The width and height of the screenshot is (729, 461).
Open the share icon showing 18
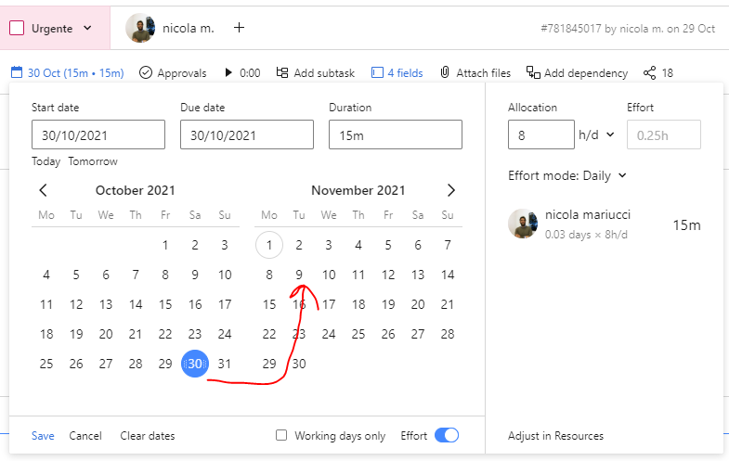pyautogui.click(x=649, y=72)
